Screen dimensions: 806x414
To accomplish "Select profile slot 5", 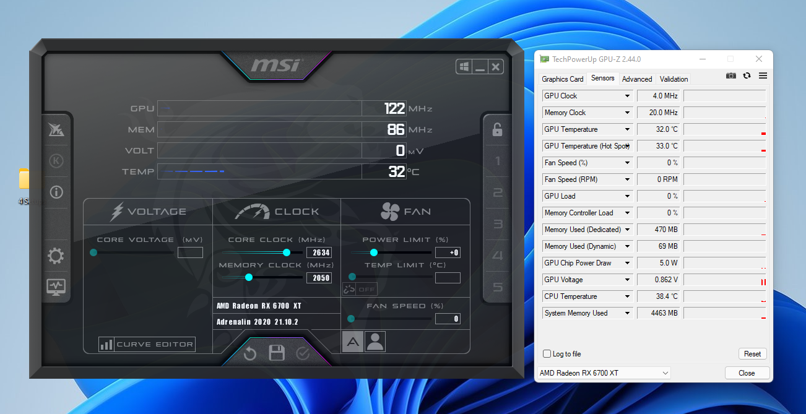I will coord(497,287).
